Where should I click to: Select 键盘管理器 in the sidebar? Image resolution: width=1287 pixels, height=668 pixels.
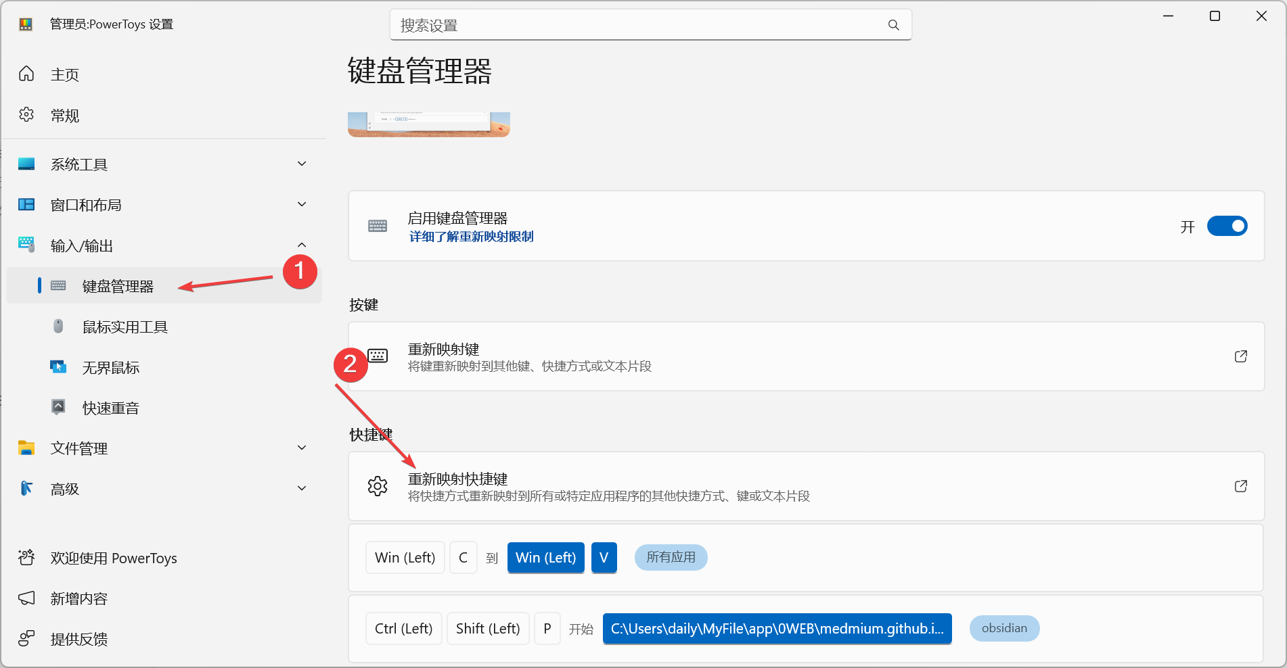coord(118,287)
